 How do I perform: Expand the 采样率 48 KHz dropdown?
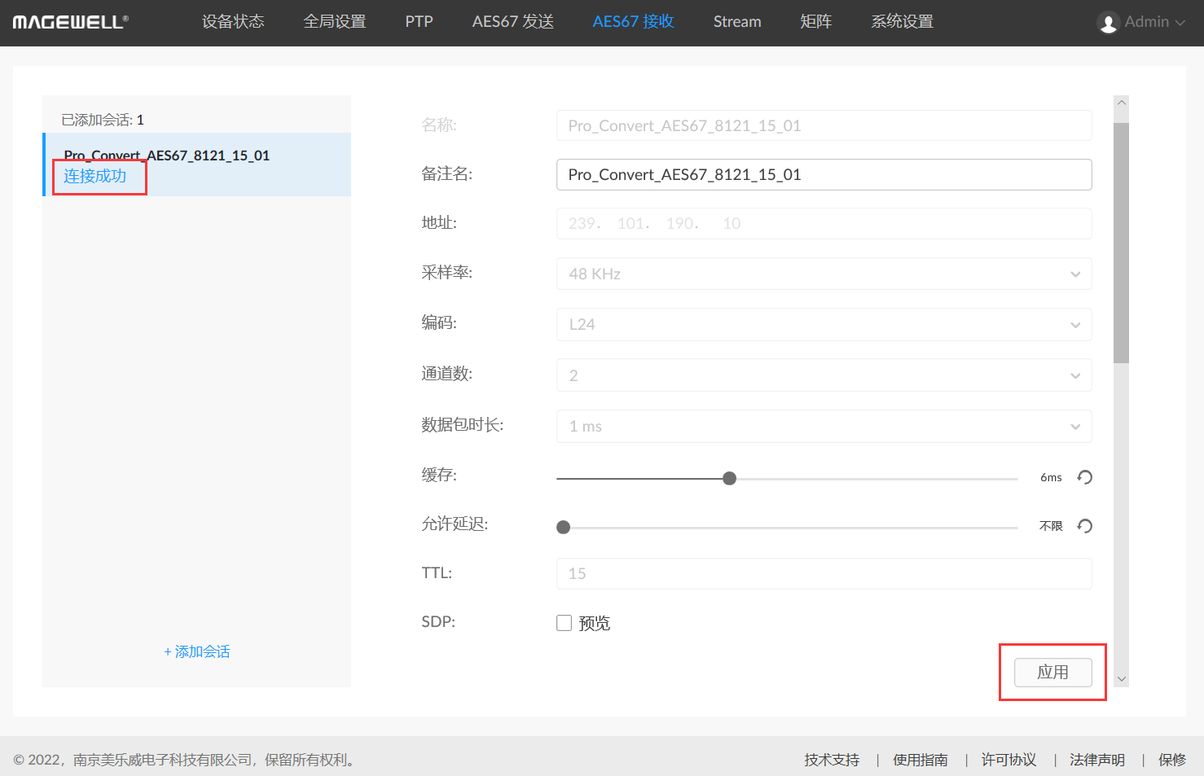click(824, 274)
